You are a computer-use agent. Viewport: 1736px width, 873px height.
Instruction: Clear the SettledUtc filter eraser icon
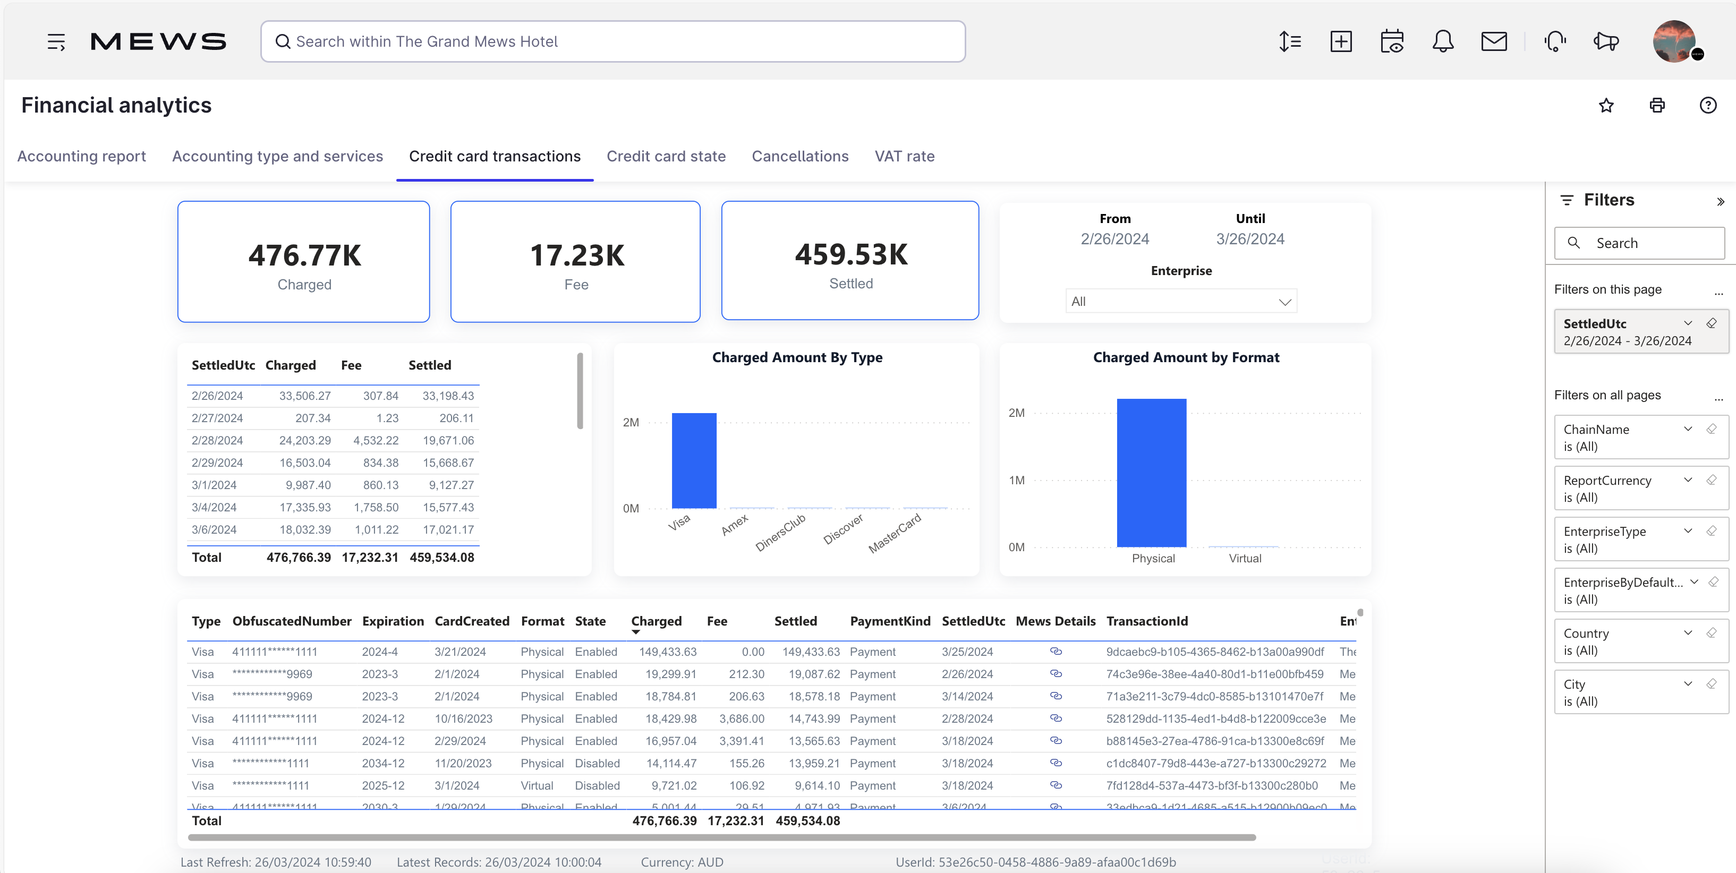pos(1712,323)
